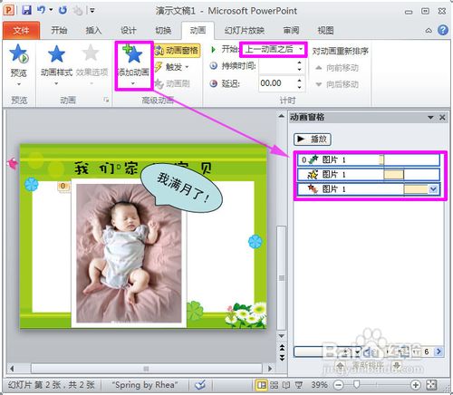The height and width of the screenshot is (395, 453).
Task: Expand the Preview dropdown arrow
Action: tap(19, 84)
